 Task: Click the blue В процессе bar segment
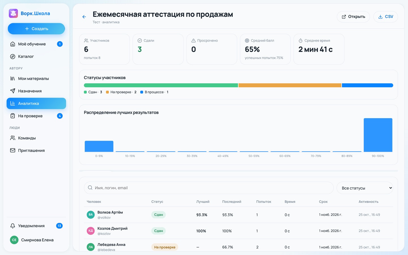[367, 85]
